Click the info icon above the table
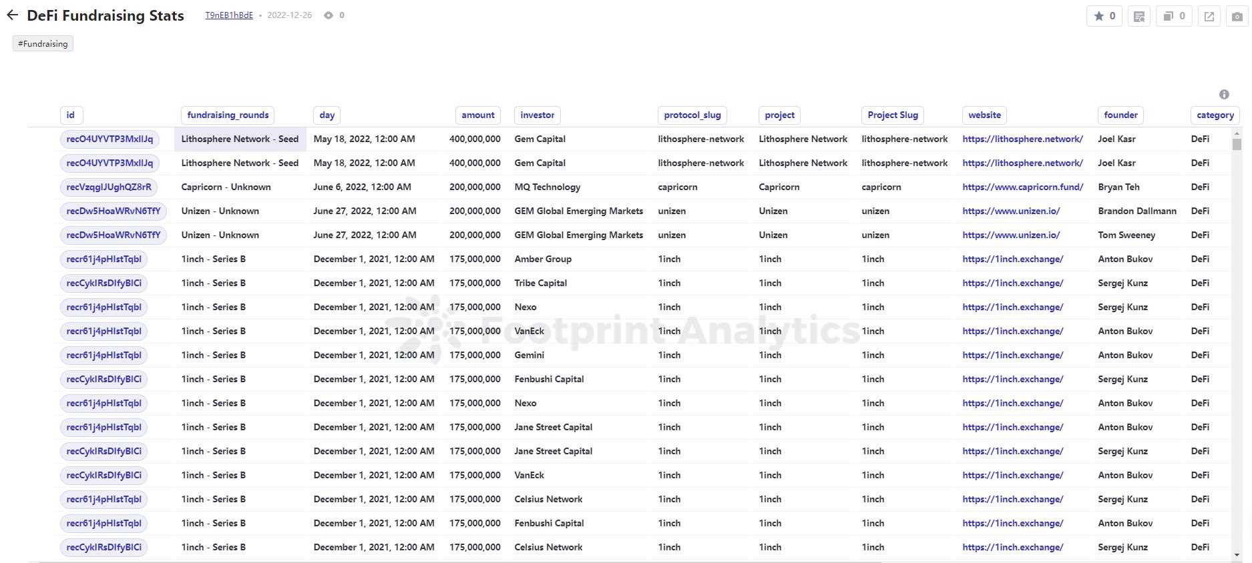The image size is (1252, 563). (x=1224, y=94)
